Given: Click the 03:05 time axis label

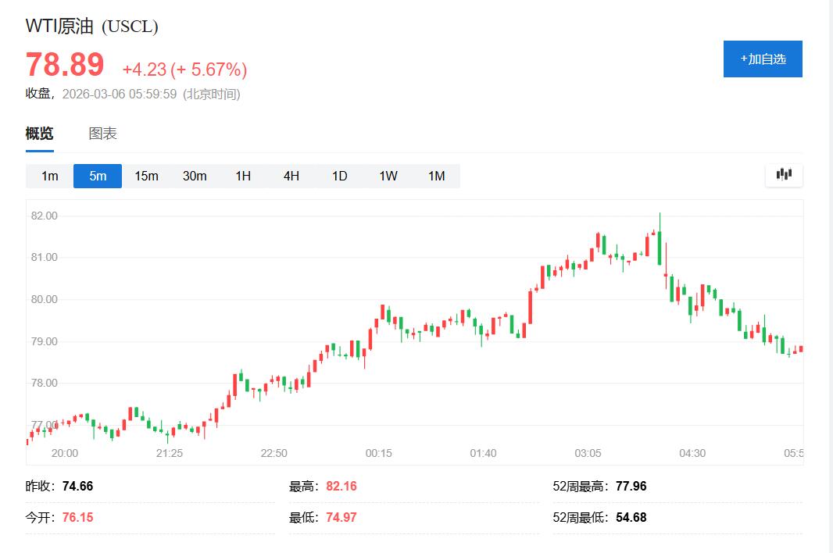Looking at the screenshot, I should tap(588, 453).
